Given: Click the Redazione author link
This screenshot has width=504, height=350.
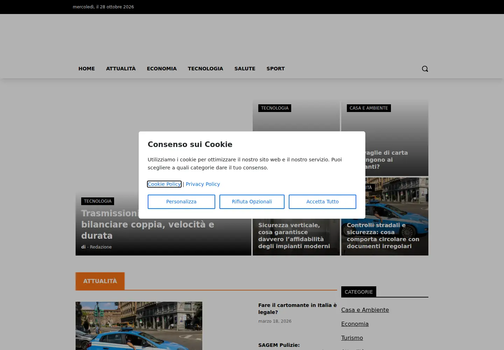Looking at the screenshot, I should tap(101, 247).
